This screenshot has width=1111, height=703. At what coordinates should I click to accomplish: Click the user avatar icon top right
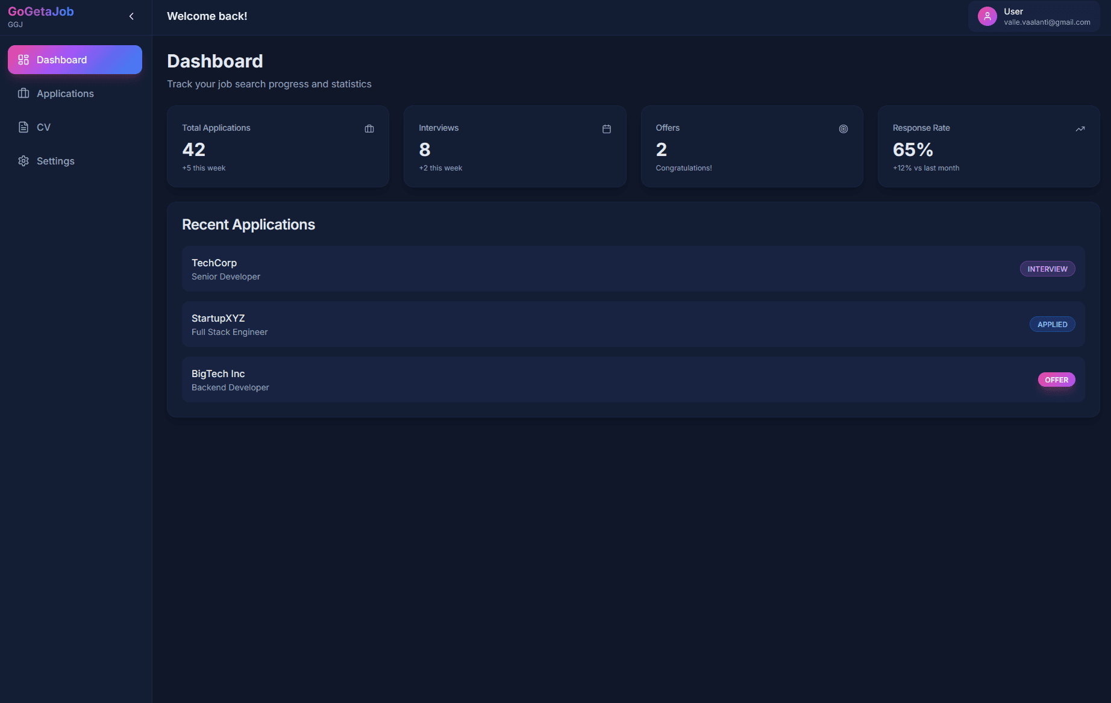tap(987, 16)
